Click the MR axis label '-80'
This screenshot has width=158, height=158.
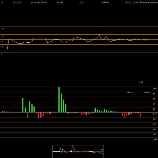click(154, 134)
